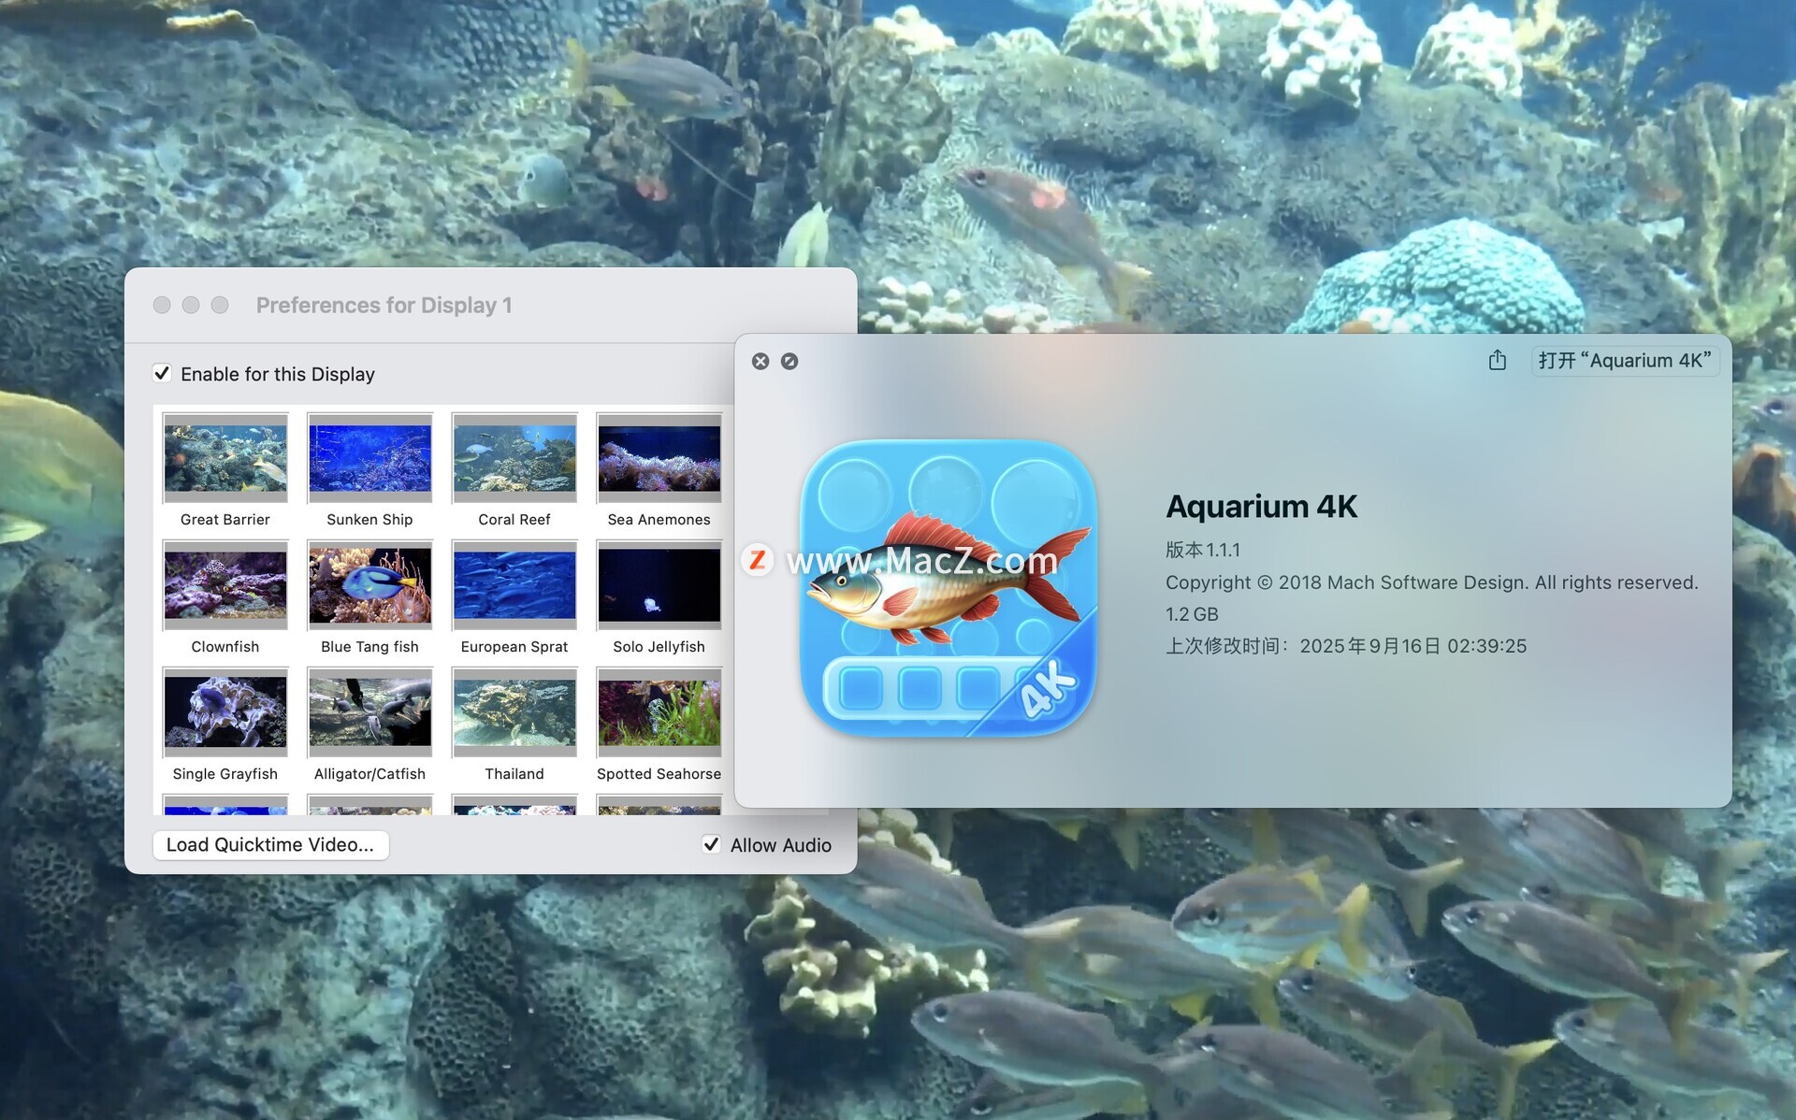Click the share icon in info panel
Image resolution: width=1796 pixels, height=1120 pixels.
[x=1497, y=360]
